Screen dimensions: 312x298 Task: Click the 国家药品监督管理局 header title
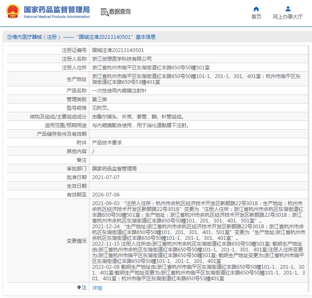57,9
